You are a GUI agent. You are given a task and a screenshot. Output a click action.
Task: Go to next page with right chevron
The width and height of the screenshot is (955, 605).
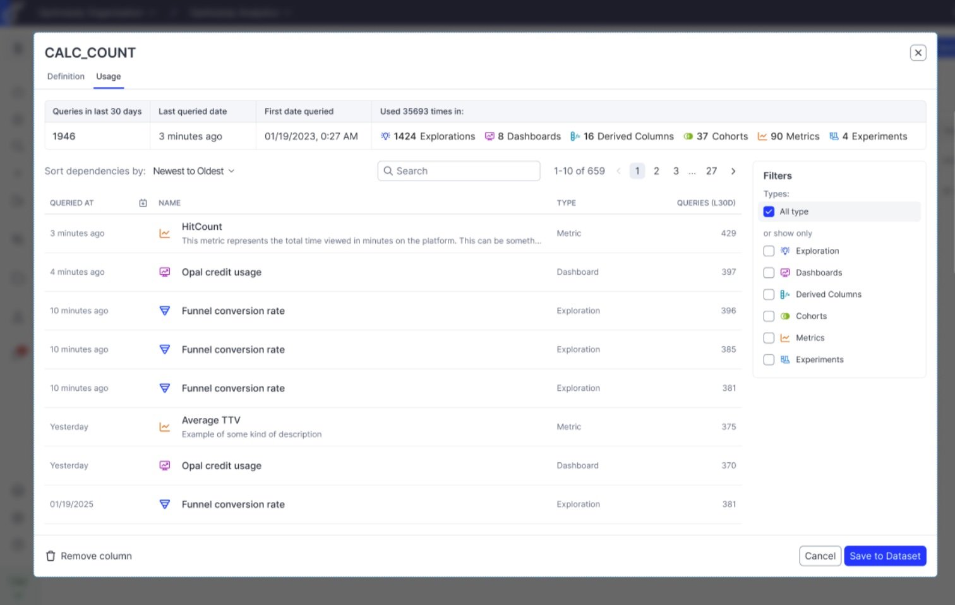733,171
